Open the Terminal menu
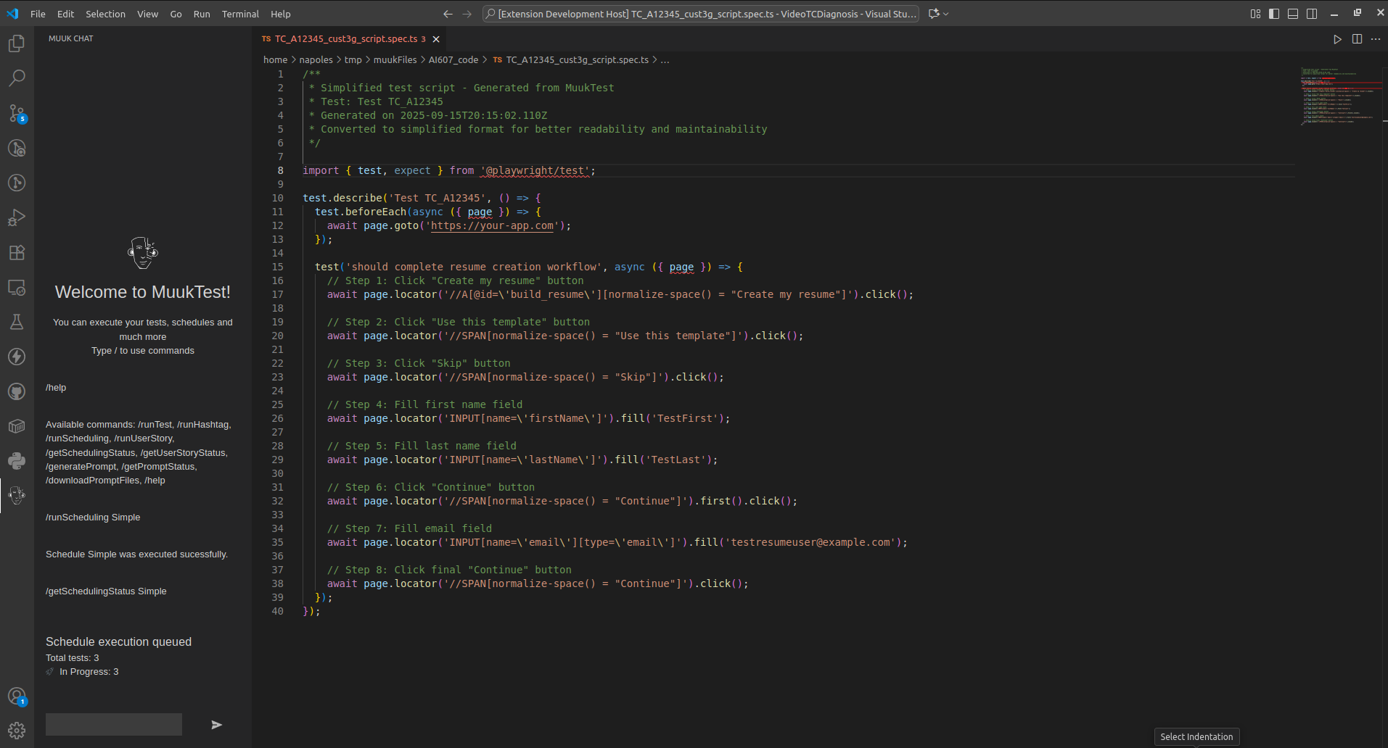This screenshot has width=1388, height=748. pyautogui.click(x=240, y=14)
